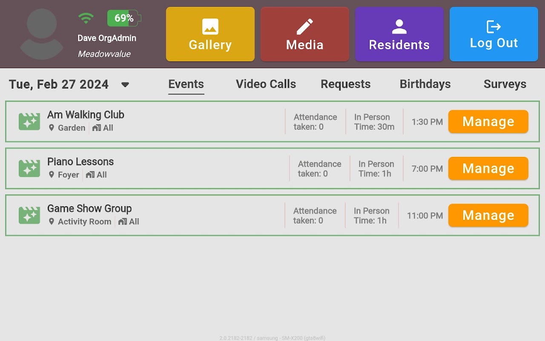Tap the Wi-Fi signal icon
The width and height of the screenshot is (545, 341).
(x=86, y=18)
